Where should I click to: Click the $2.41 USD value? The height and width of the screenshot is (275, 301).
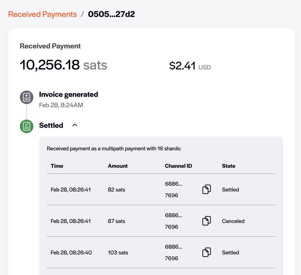190,66
